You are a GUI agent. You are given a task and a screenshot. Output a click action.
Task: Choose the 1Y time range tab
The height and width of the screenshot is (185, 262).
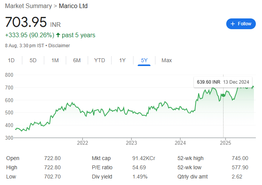[x=122, y=60]
